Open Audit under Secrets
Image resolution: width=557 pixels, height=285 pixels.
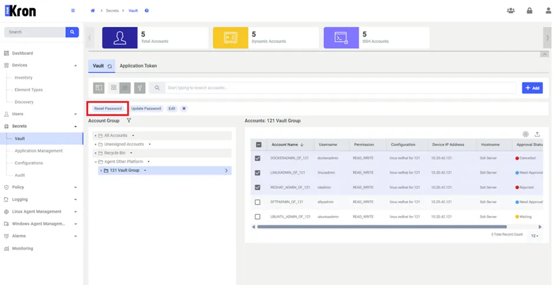20,175
